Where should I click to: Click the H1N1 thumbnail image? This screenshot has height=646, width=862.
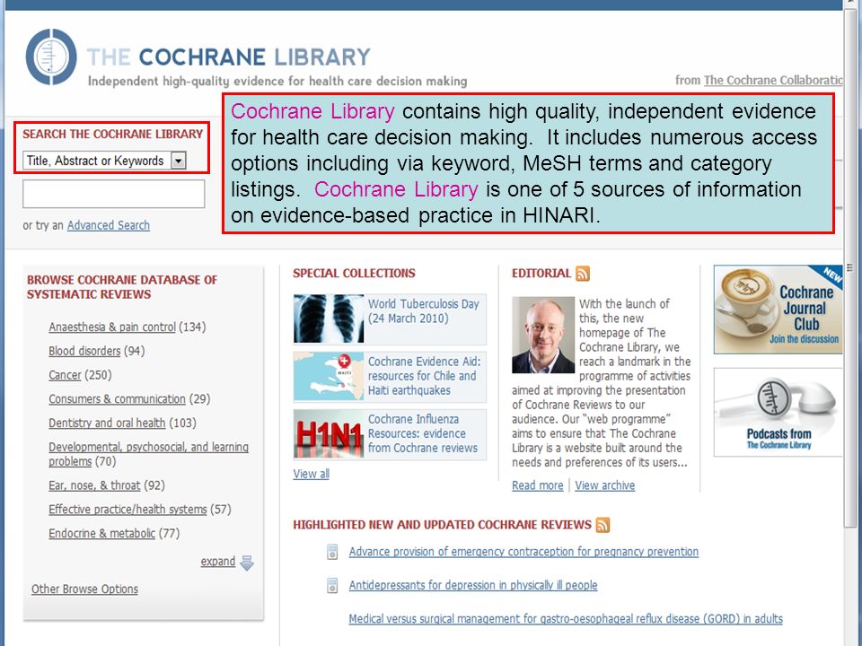tap(329, 434)
